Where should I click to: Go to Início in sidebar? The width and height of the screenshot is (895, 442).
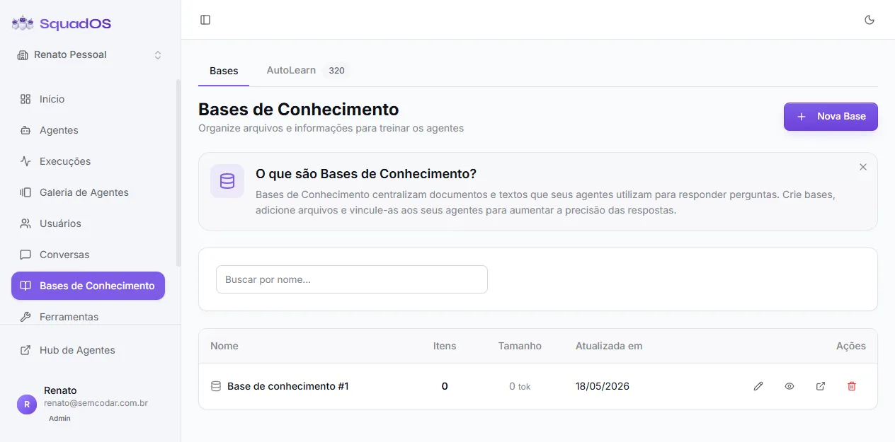(x=88, y=99)
